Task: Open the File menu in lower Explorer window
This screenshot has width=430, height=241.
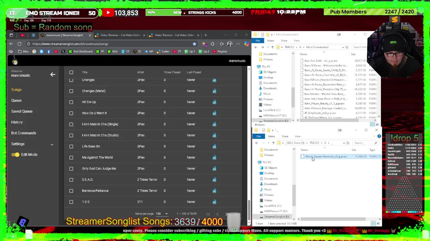Action: click(259, 136)
